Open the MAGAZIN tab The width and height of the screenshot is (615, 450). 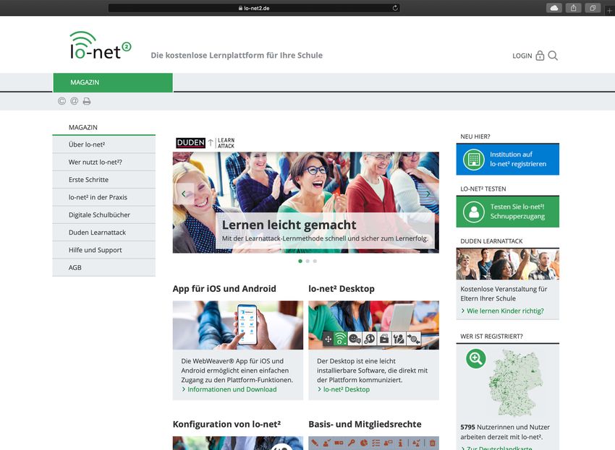113,82
